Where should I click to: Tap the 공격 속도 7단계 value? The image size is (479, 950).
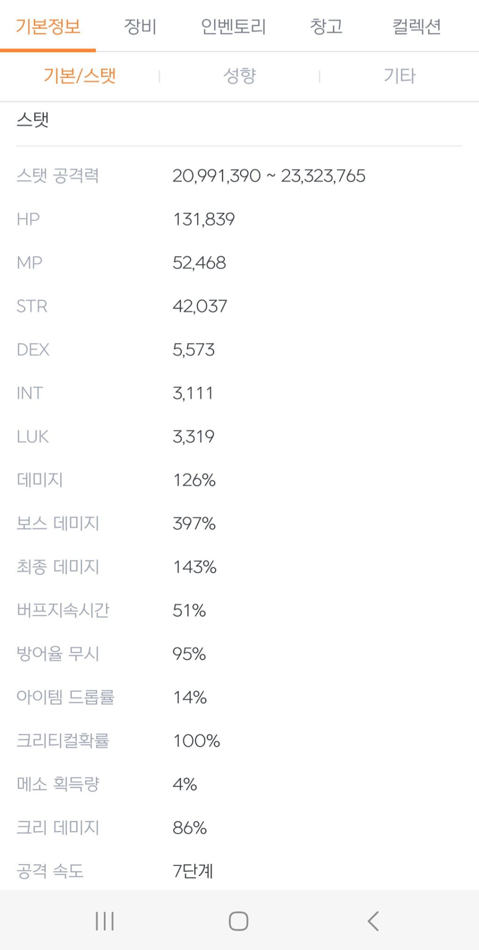coord(193,871)
